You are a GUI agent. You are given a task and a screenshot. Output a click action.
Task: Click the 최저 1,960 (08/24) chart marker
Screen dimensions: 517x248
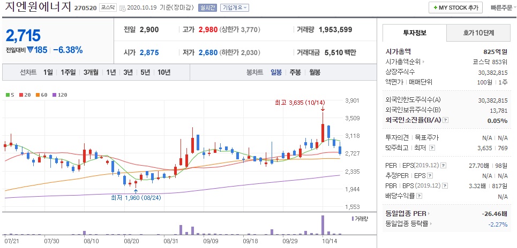136,198
